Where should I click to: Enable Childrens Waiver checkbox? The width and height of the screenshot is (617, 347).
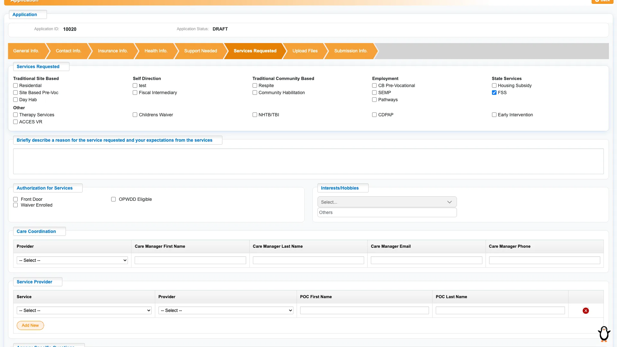point(135,115)
